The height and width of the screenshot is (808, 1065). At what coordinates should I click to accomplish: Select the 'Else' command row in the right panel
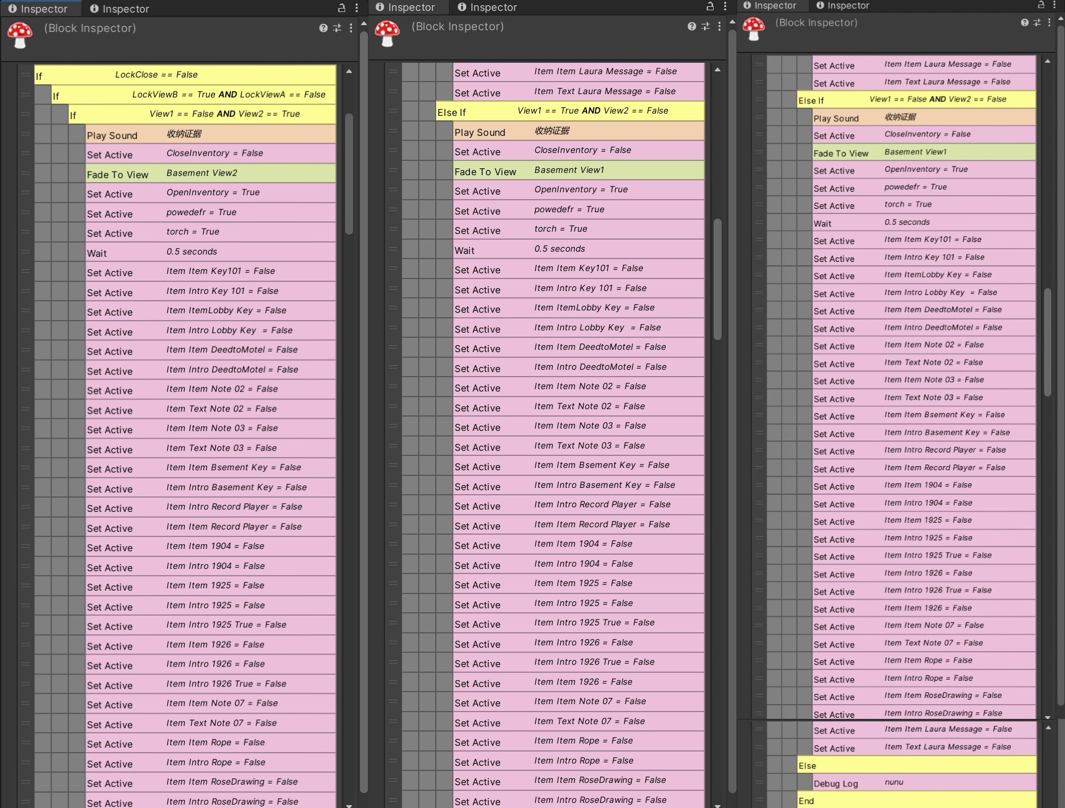click(916, 765)
